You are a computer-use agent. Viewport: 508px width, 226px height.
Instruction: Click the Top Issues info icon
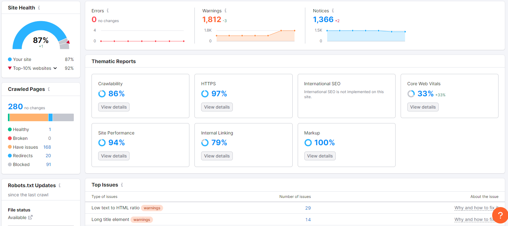[x=122, y=185]
